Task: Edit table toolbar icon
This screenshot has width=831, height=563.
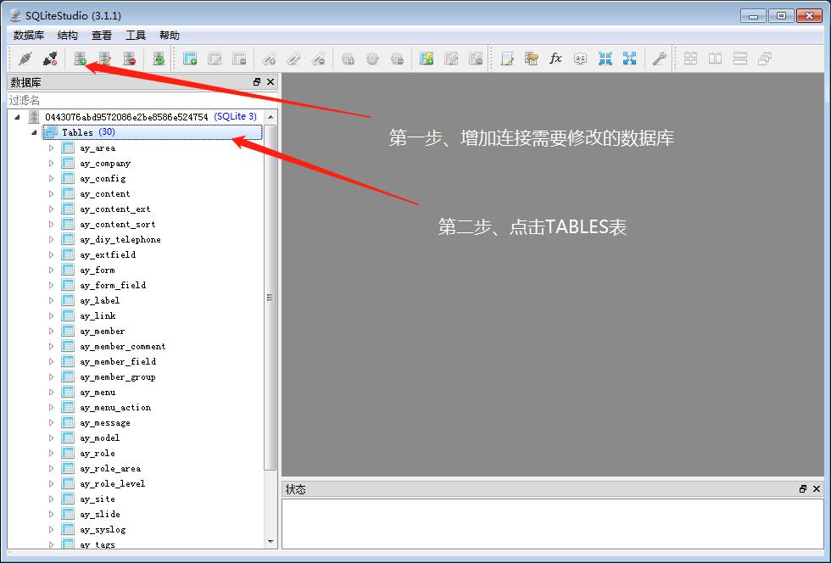Action: point(215,59)
